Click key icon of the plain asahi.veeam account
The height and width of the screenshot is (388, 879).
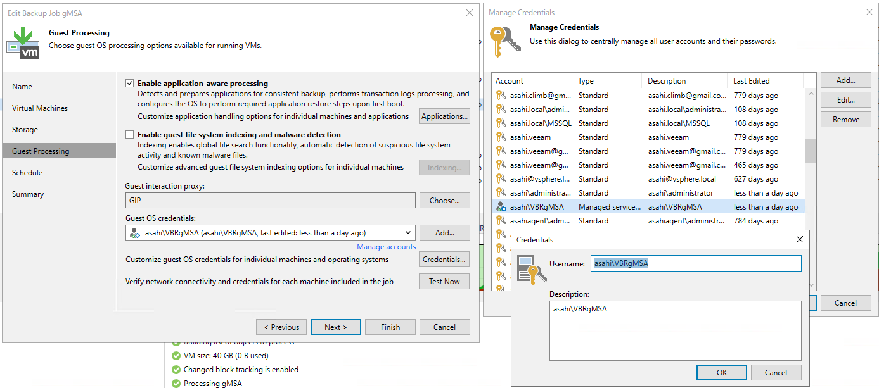(x=501, y=137)
